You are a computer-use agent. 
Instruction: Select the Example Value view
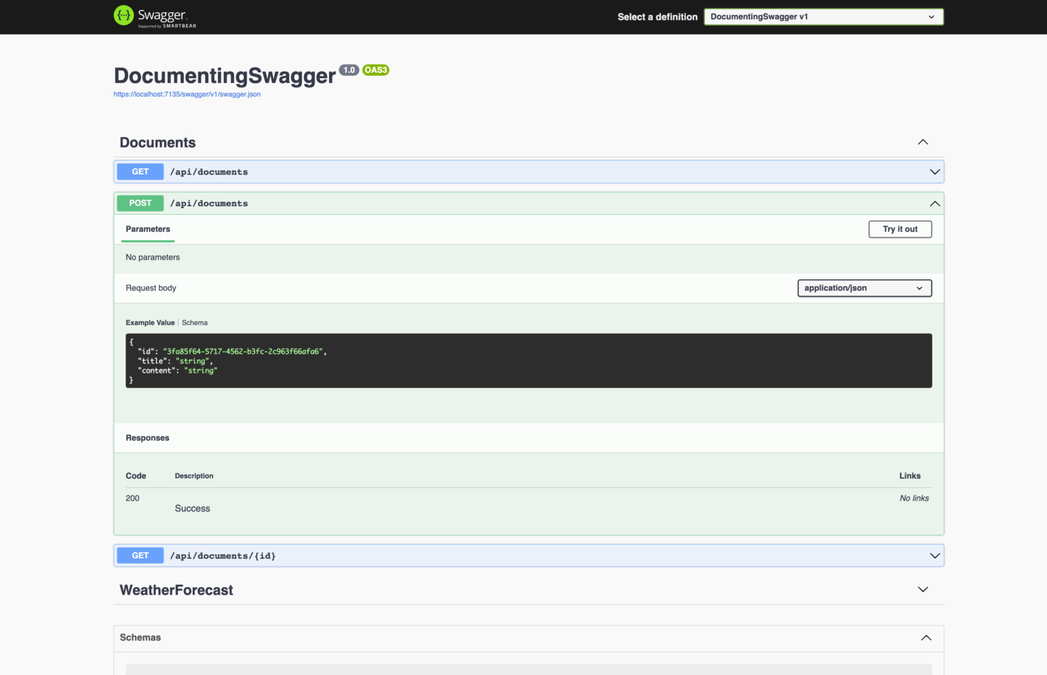coord(150,322)
